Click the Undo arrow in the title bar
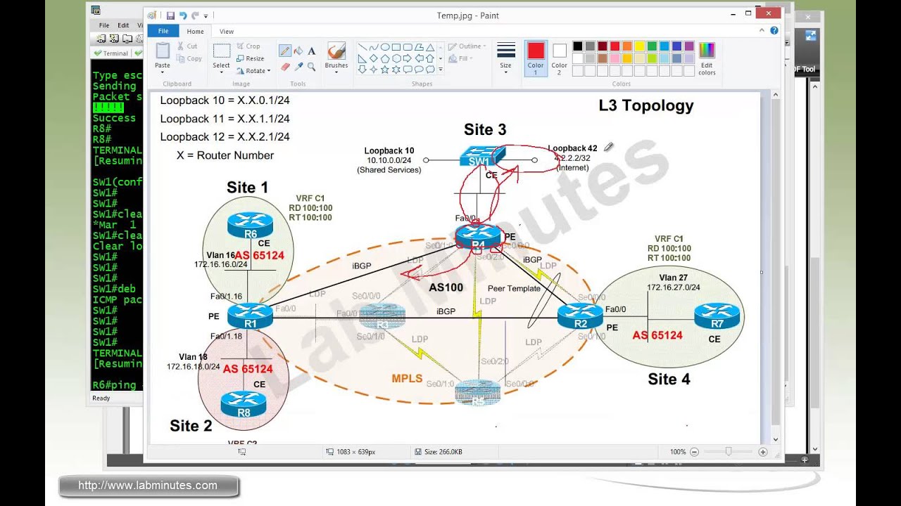Image resolution: width=901 pixels, height=506 pixels. coord(183,15)
